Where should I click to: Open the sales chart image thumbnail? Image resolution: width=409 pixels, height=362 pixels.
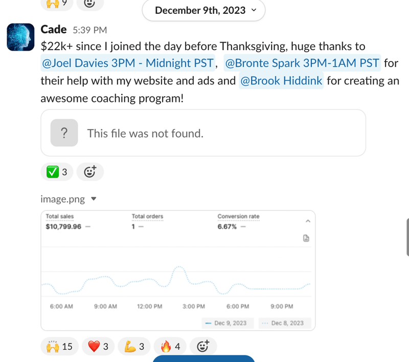click(x=178, y=270)
